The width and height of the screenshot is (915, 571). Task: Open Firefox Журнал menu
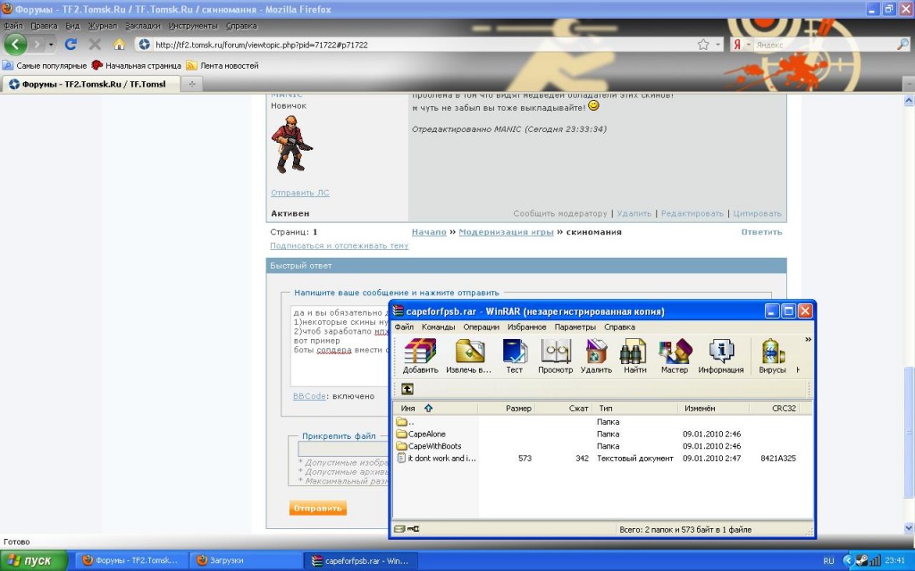pyautogui.click(x=103, y=26)
